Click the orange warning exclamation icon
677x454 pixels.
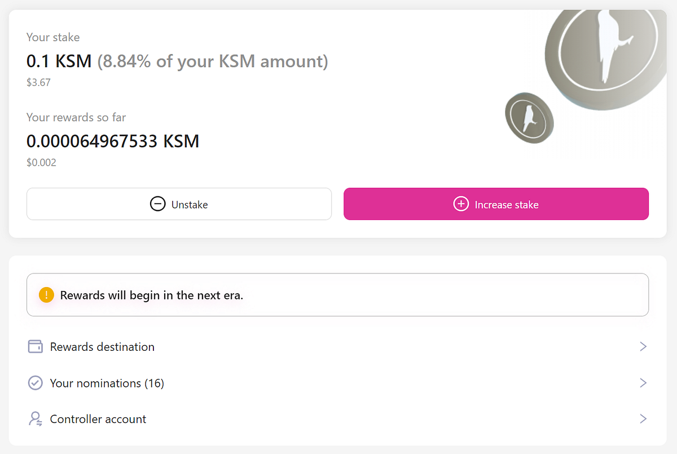pyautogui.click(x=46, y=295)
